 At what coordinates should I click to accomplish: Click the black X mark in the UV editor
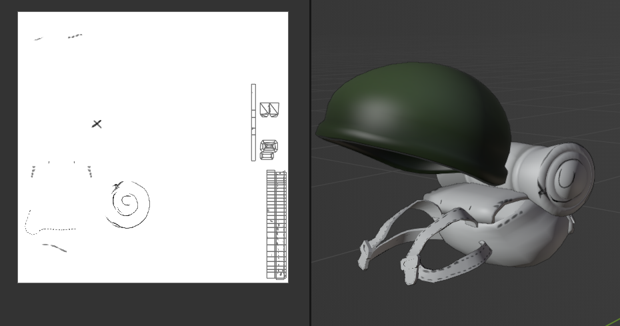pyautogui.click(x=97, y=124)
